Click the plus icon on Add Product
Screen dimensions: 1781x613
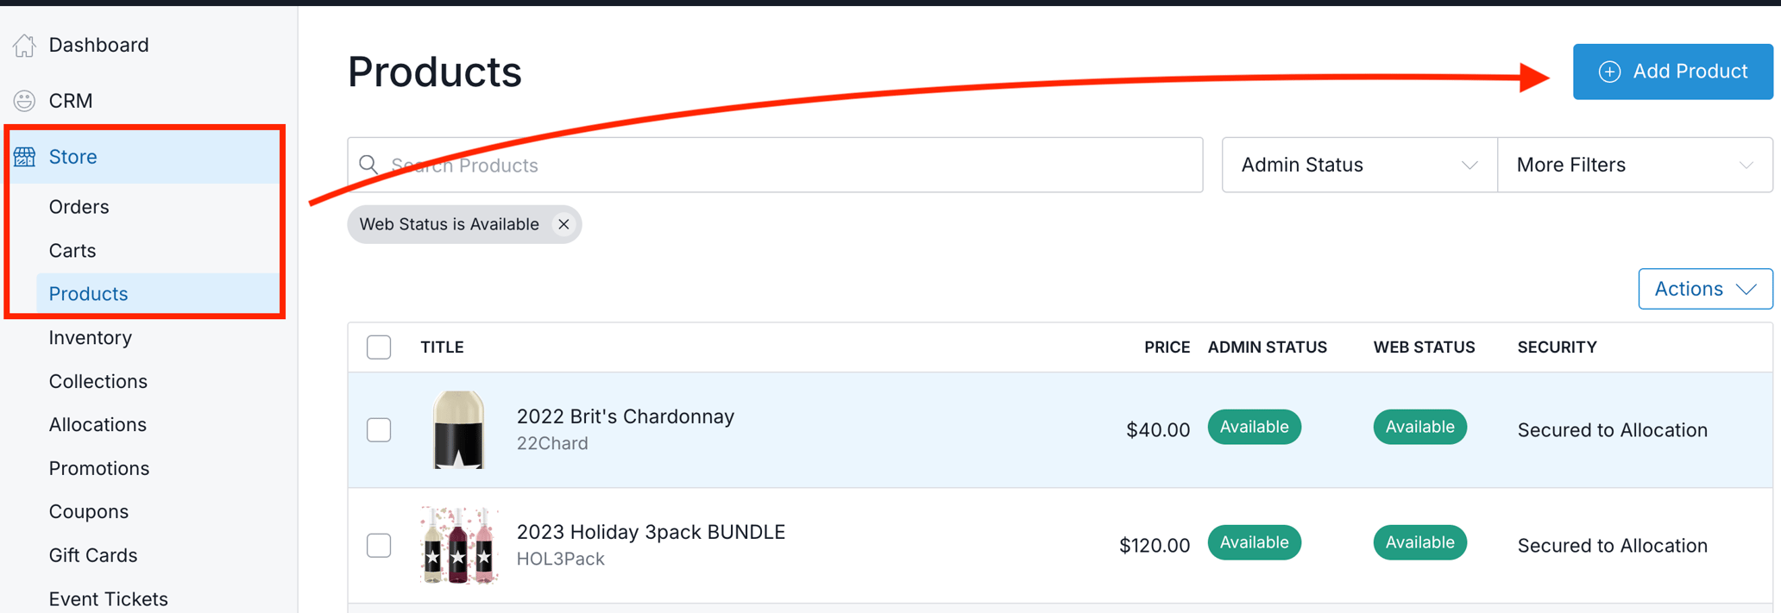coord(1609,72)
